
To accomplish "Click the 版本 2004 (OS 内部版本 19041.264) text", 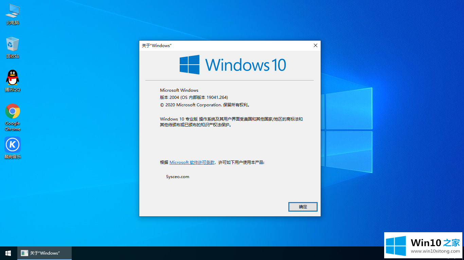I will (194, 97).
